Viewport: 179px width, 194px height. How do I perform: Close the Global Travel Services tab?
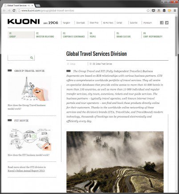[33, 5]
